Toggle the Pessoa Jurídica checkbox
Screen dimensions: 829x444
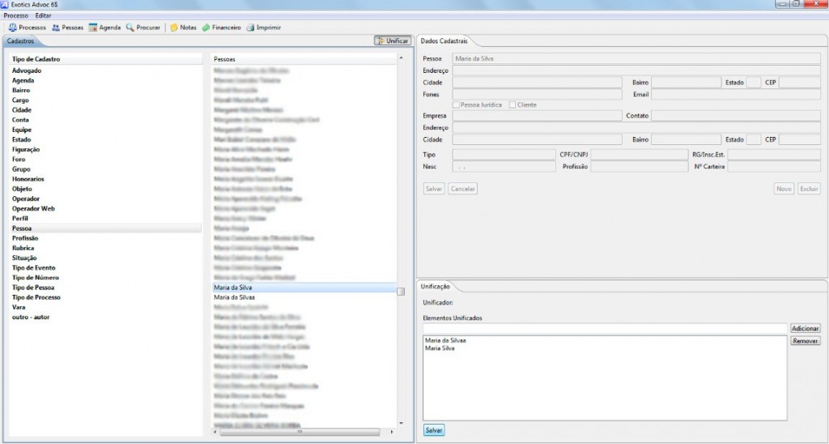click(457, 105)
